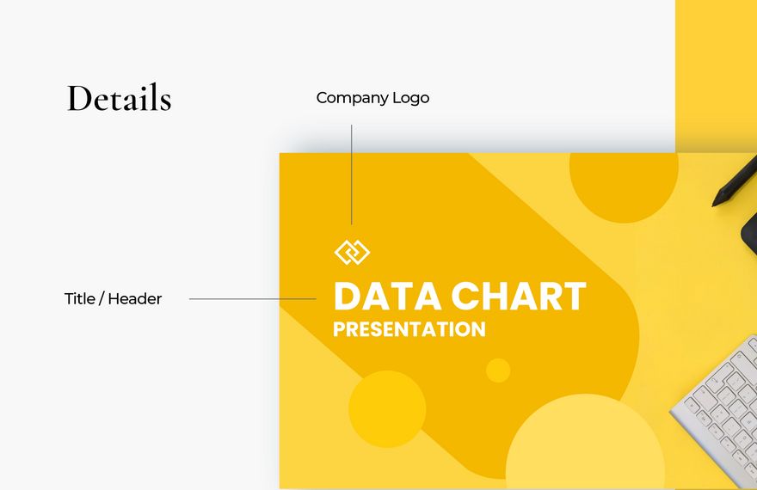Click the horizontal callout line beside Title / Header
The width and height of the screenshot is (757, 490).
coord(251,299)
